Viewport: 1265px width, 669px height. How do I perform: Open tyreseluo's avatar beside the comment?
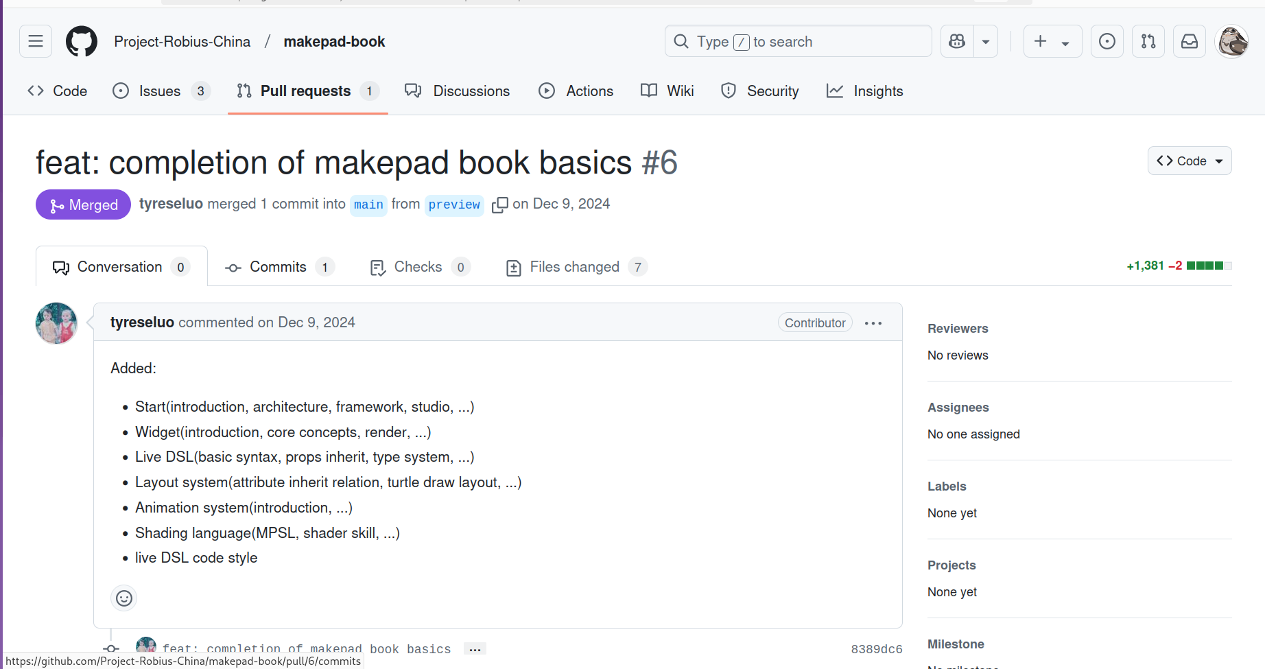pos(56,323)
